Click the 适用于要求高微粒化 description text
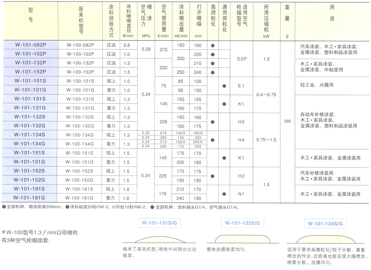Viewport: 371px width, 270px height. (327, 256)
